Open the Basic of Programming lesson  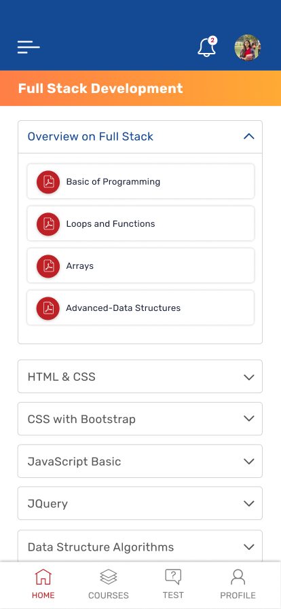[140, 181]
